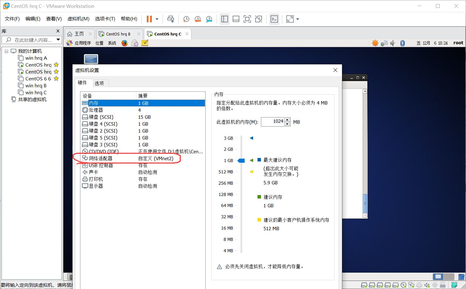Screen dimensions: 466x289
Task: Click the memory size input showing 1024
Action: click(273, 122)
